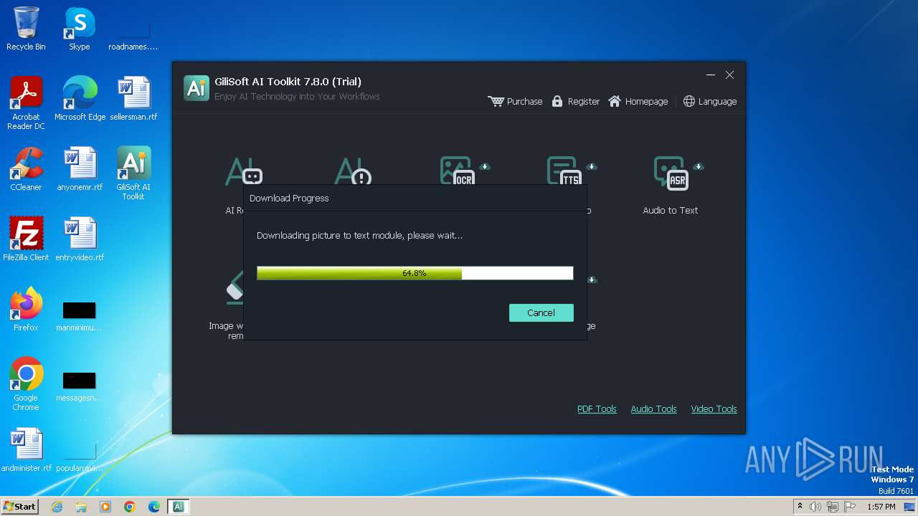Open Internet Explorer from the taskbar
The width and height of the screenshot is (918, 516).
coord(57,507)
